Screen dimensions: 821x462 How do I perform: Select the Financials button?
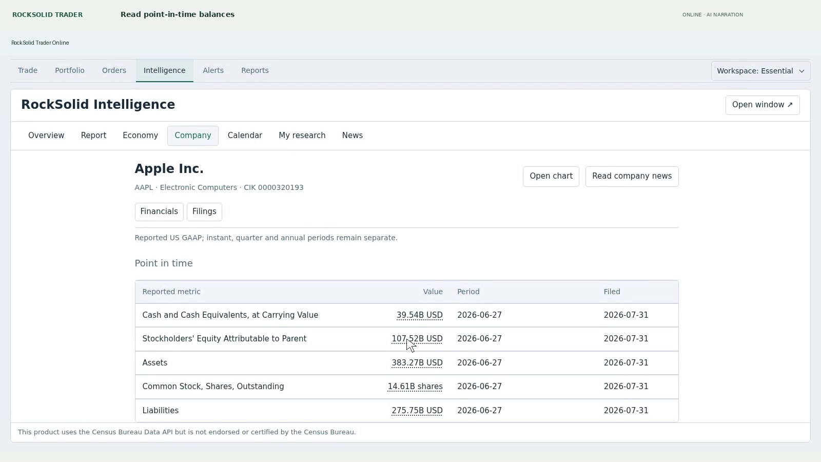(159, 211)
